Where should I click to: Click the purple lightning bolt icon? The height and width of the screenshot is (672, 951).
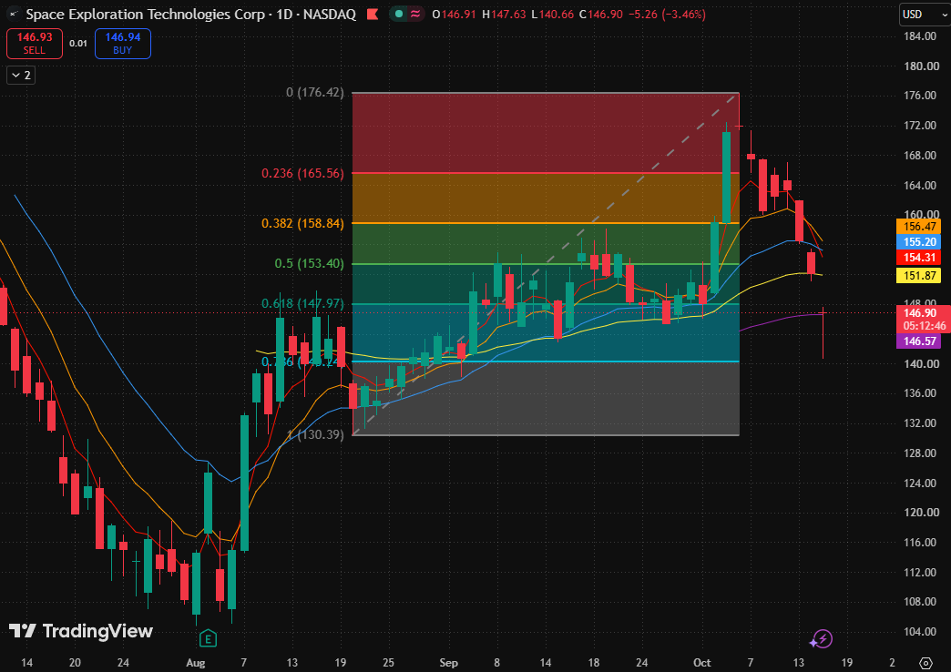point(822,638)
